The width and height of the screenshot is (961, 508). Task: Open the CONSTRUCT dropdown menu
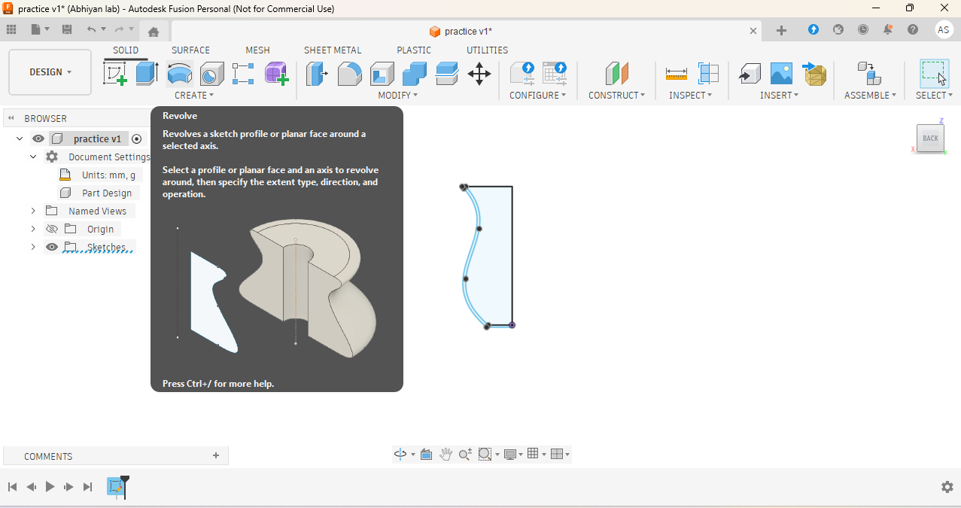(617, 96)
